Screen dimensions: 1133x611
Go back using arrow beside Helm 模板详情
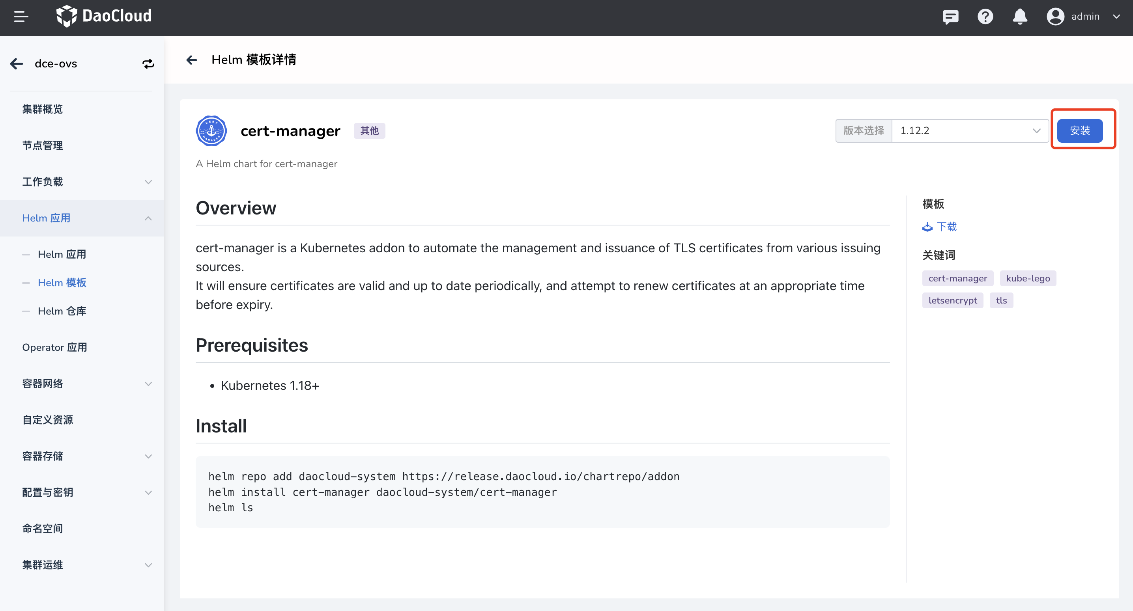pyautogui.click(x=191, y=60)
